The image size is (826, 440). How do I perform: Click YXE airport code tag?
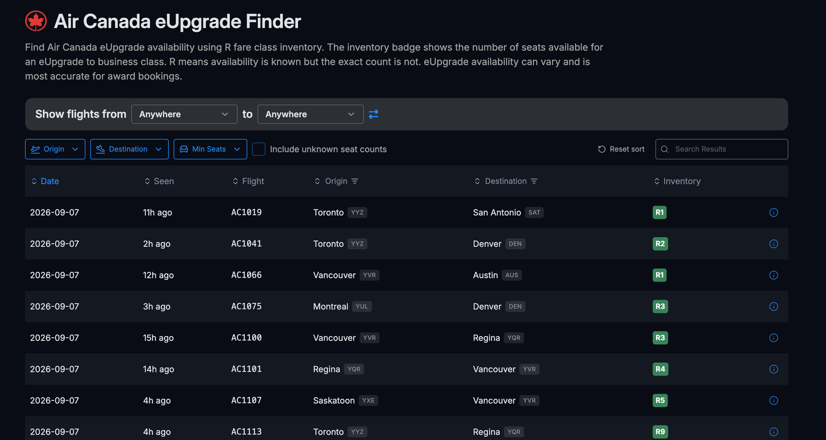click(x=369, y=401)
